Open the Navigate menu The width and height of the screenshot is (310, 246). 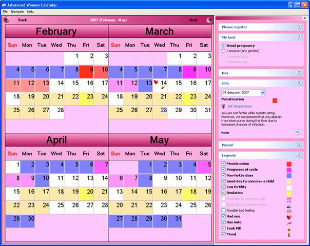click(x=17, y=12)
